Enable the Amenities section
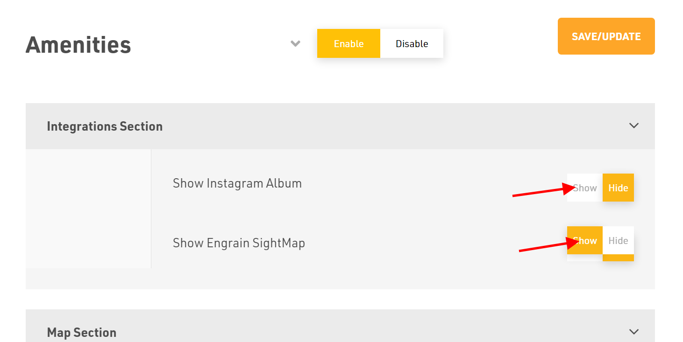Screen dimensions: 683x342 pos(349,44)
